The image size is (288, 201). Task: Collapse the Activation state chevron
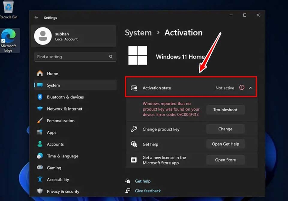(x=251, y=88)
